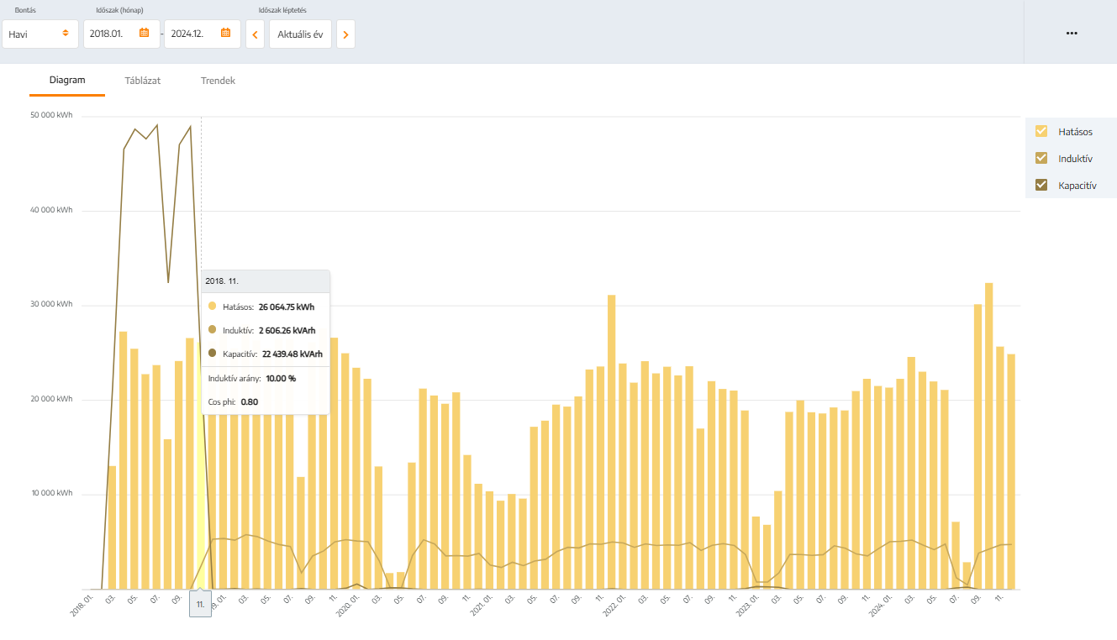
Task: Advance to next period with right arrow
Action: (x=345, y=34)
